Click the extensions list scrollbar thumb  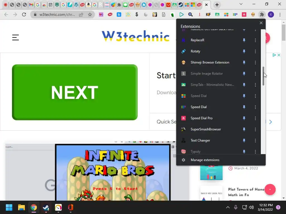click(x=263, y=76)
